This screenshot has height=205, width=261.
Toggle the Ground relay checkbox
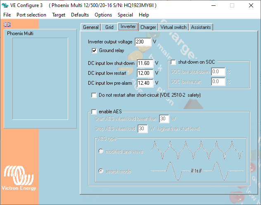click(94, 50)
